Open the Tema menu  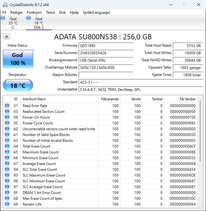pyautogui.click(x=50, y=13)
